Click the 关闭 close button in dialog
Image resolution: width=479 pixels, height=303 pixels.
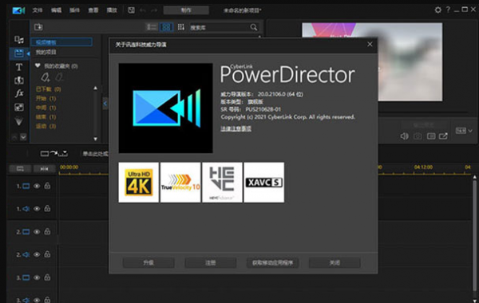coord(335,262)
